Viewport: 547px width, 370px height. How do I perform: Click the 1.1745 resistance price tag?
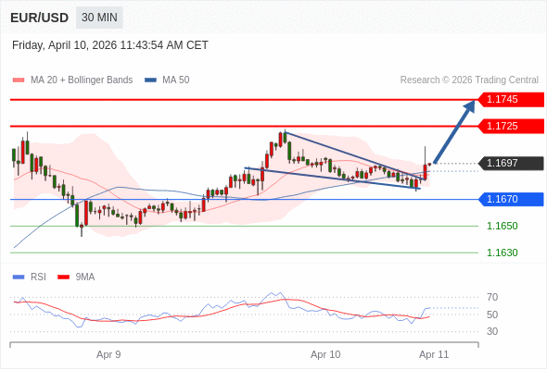tap(511, 100)
